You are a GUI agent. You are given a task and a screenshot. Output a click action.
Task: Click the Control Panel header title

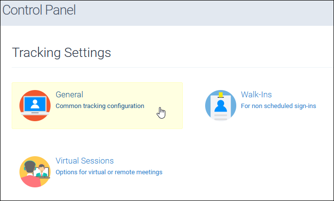coord(39,10)
